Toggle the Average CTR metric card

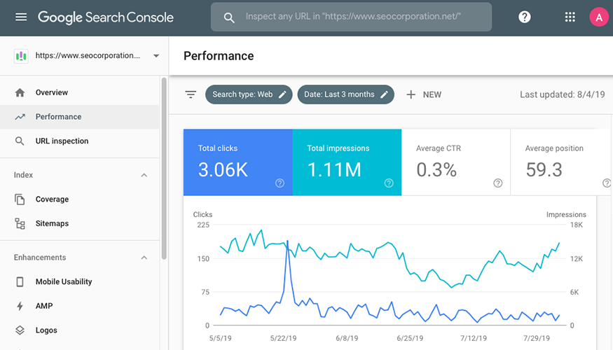(x=456, y=162)
